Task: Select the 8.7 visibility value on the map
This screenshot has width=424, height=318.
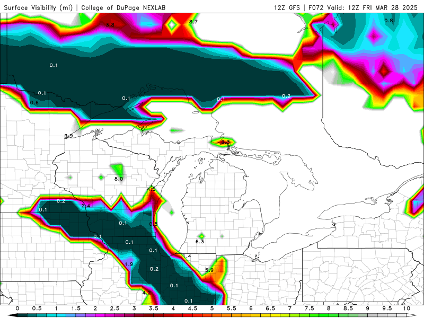Action: [x=193, y=22]
